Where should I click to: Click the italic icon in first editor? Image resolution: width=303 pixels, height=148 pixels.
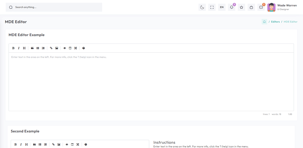click(x=19, y=48)
